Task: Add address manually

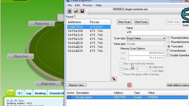Action: (178, 85)
